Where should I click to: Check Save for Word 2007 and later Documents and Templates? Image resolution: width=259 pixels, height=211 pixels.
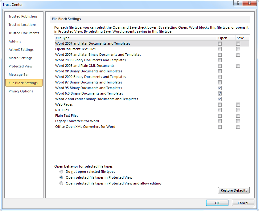pos(238,43)
